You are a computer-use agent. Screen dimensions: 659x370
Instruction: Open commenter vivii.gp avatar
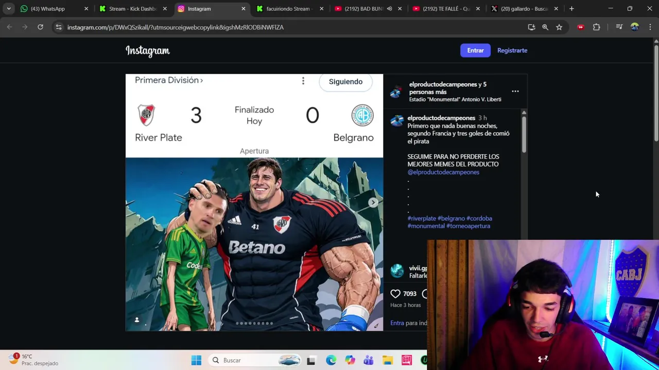(x=396, y=271)
